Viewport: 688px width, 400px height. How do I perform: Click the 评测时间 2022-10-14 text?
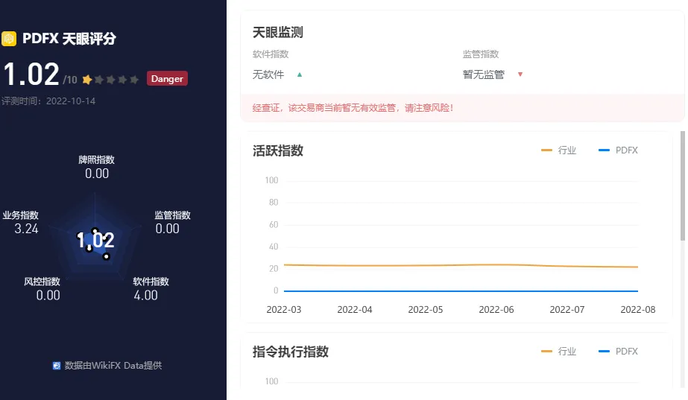[48, 101]
